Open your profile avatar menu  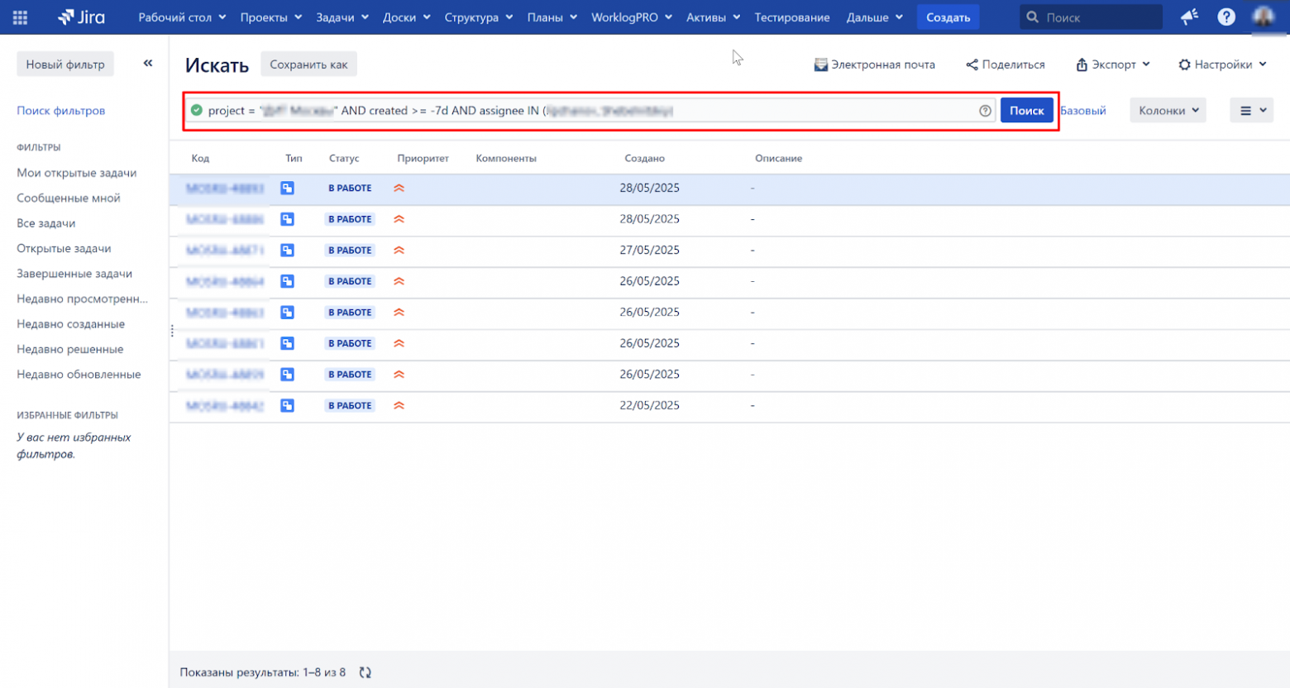[1265, 18]
